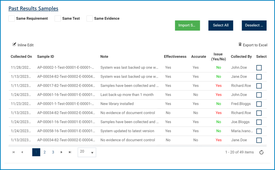275x170 pixels.
Task: Enable the Same Requirement checkbox
Action: pos(12,18)
